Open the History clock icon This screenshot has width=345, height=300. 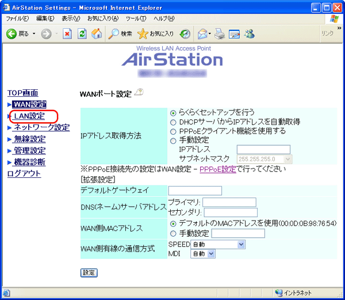[x=185, y=34]
